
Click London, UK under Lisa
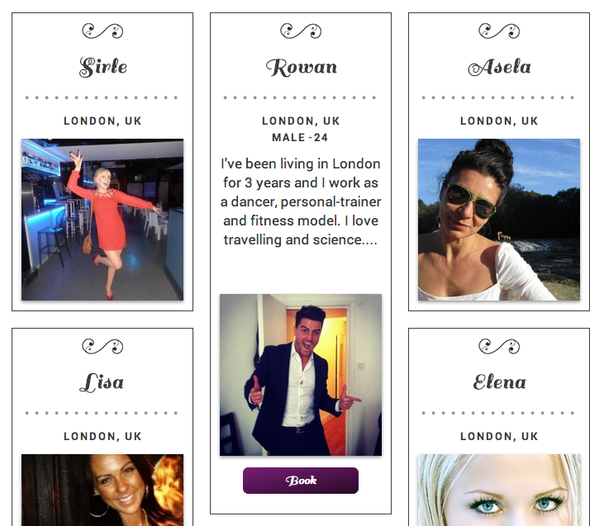pos(102,436)
